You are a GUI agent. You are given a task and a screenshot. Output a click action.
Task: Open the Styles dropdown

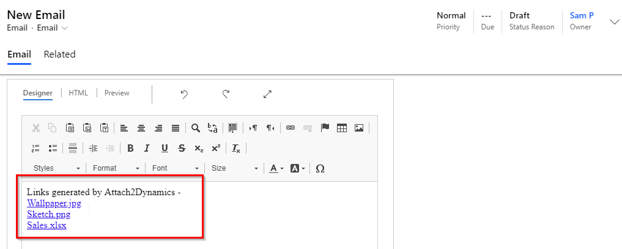[x=56, y=168]
